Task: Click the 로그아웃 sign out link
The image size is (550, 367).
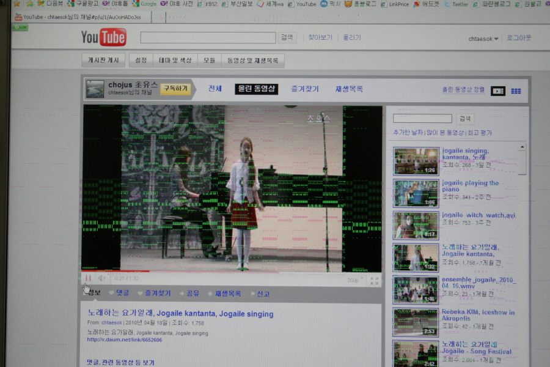Action: [x=519, y=37]
